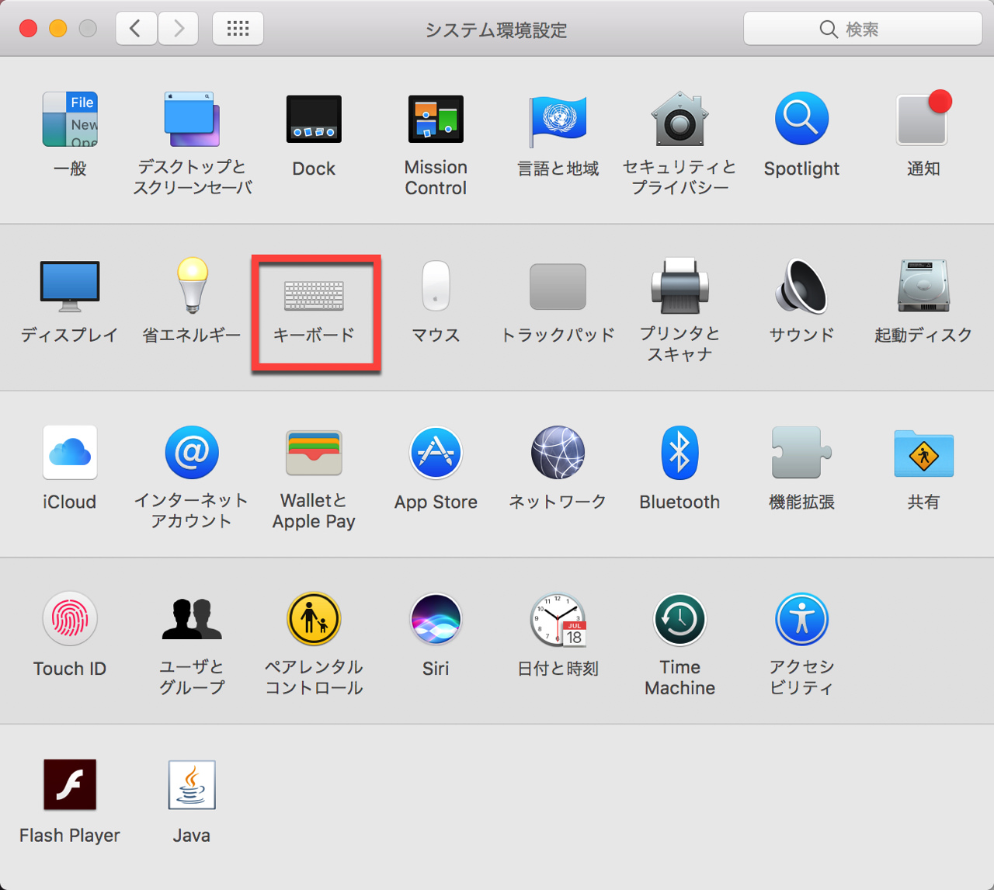This screenshot has height=890, width=994.
Task: Open ユーザとグループ preferences
Action: 192,619
